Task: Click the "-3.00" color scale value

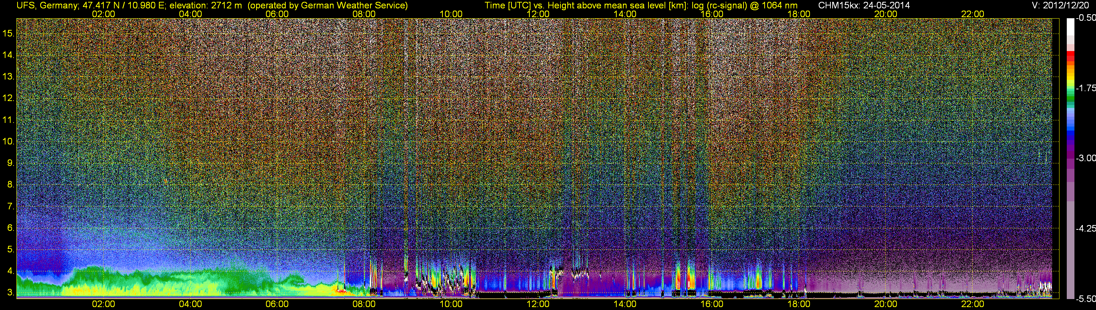Action: pos(1085,158)
